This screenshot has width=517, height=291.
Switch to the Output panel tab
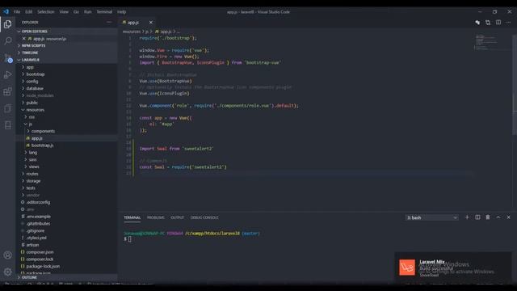[x=177, y=217]
